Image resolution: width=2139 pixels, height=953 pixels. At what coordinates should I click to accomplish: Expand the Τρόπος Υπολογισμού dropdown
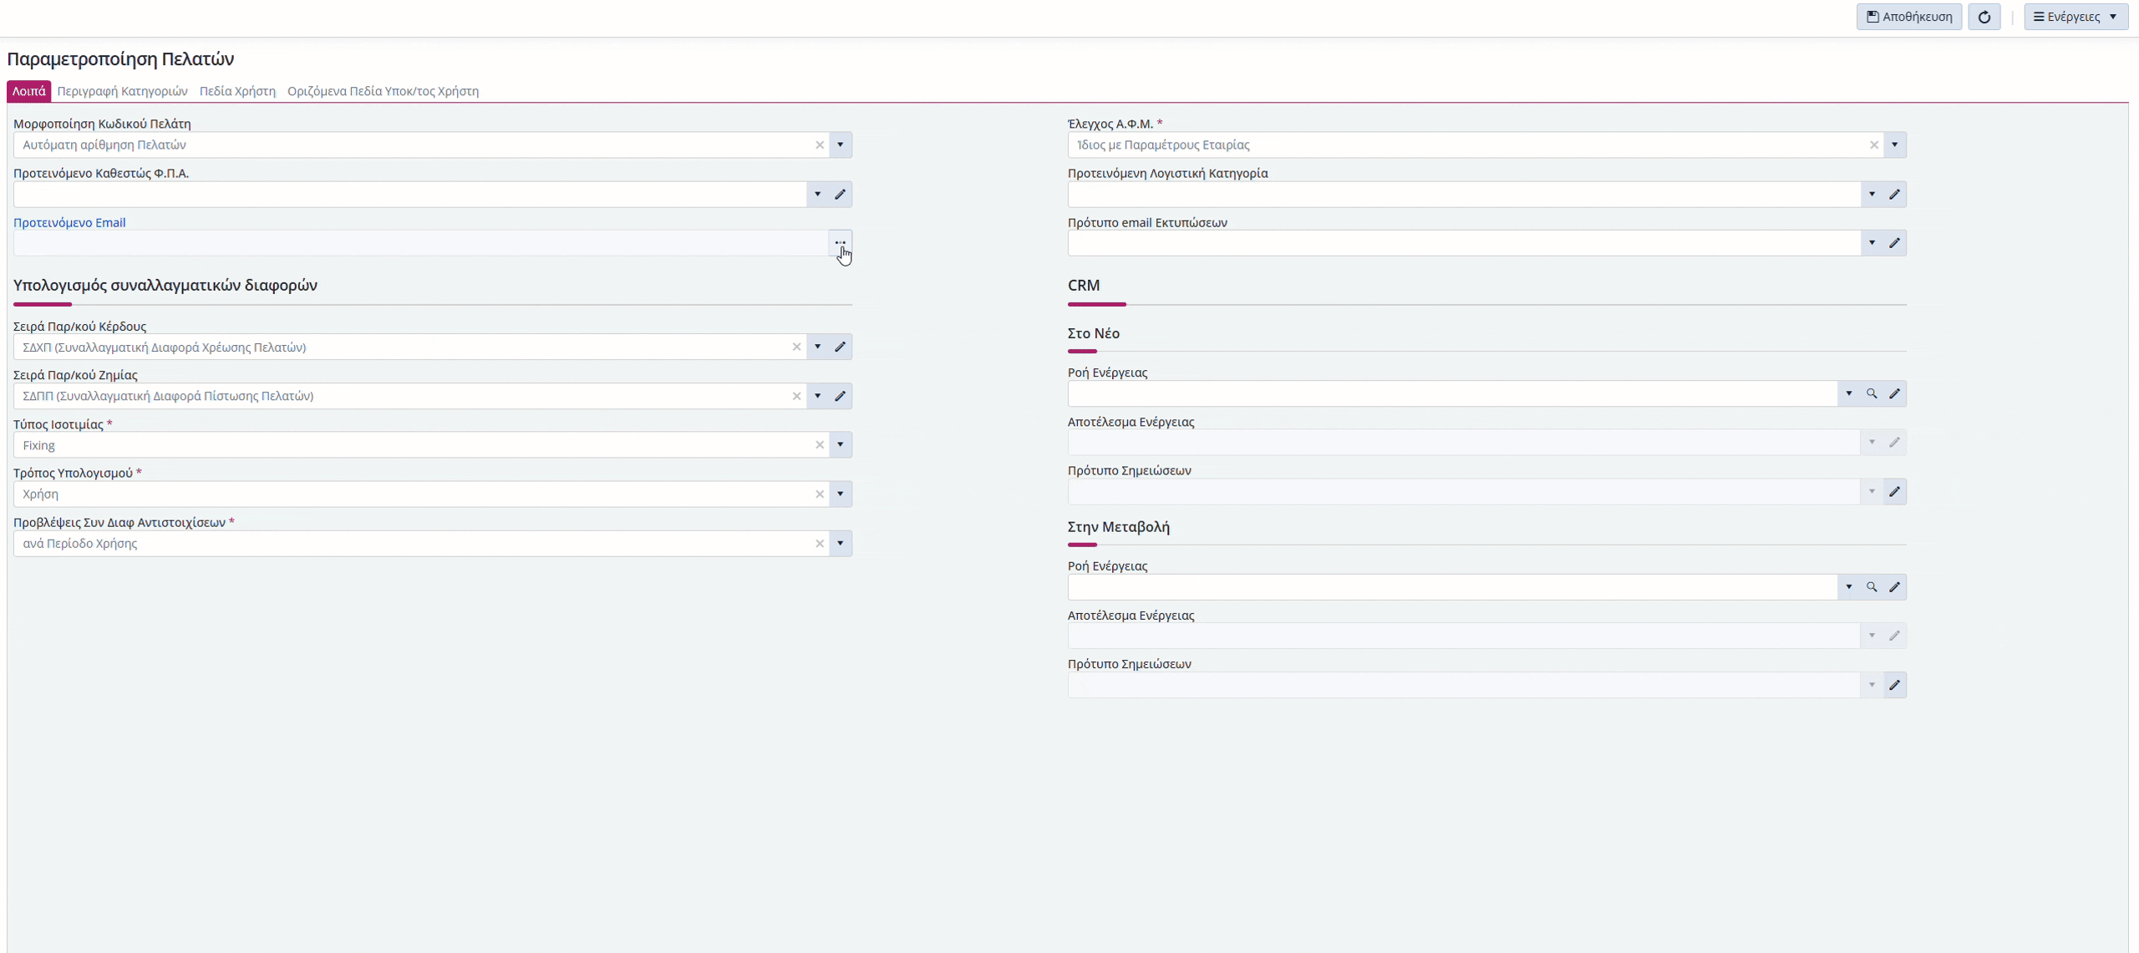click(841, 494)
